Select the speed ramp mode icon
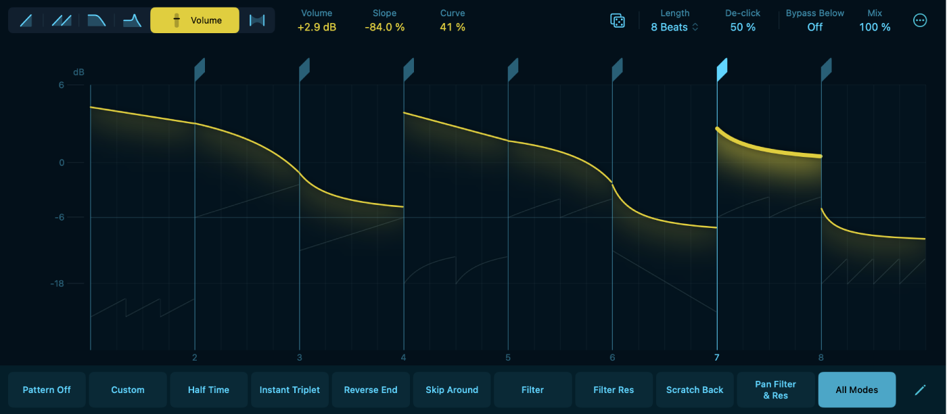This screenshot has height=414, width=947. pyautogui.click(x=26, y=20)
